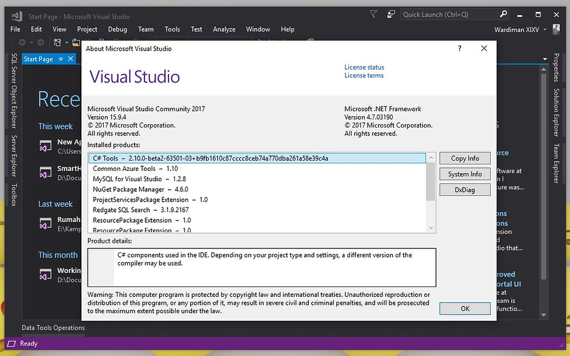Viewport: 570px width, 356px height.
Task: Click the Visual Studio logo in title bar
Action: (16, 16)
